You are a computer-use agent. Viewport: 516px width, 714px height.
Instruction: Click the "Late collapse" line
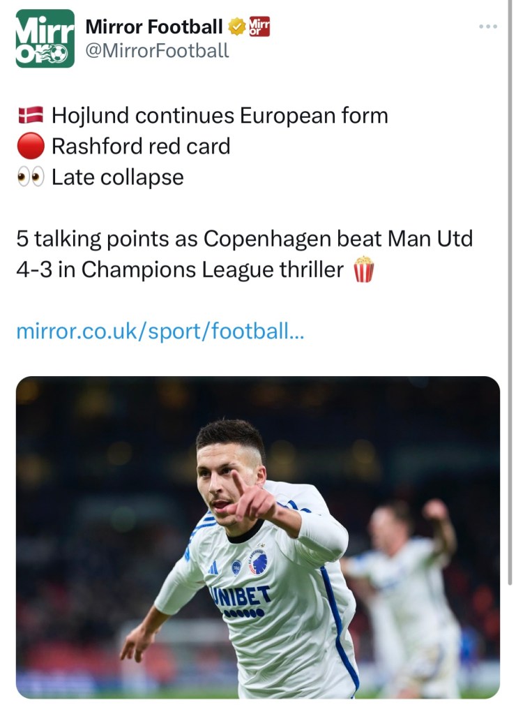[118, 177]
